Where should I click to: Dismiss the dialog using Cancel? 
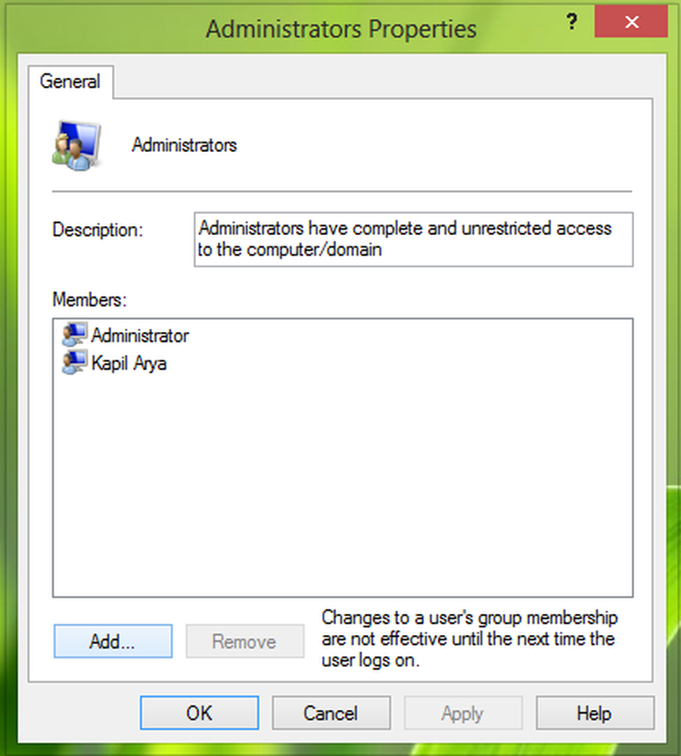click(x=331, y=712)
